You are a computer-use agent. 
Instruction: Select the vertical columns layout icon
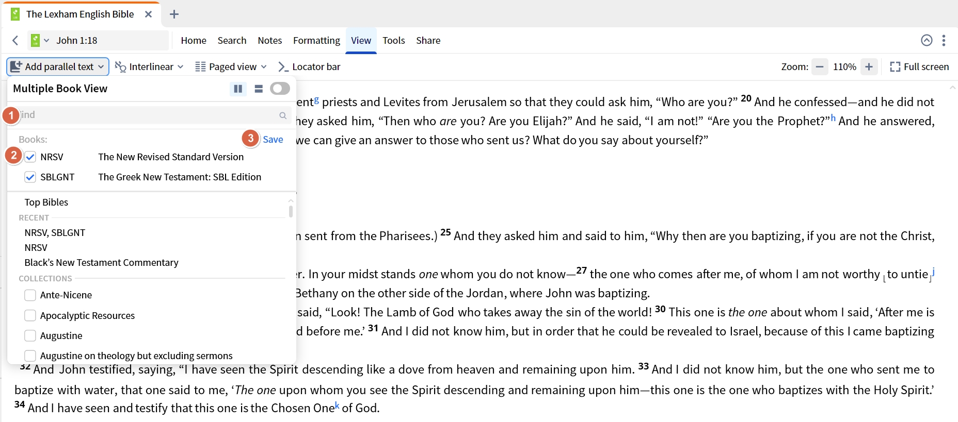[x=238, y=89]
